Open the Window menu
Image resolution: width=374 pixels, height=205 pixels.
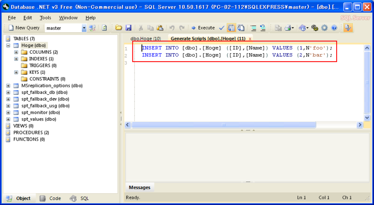(68, 18)
